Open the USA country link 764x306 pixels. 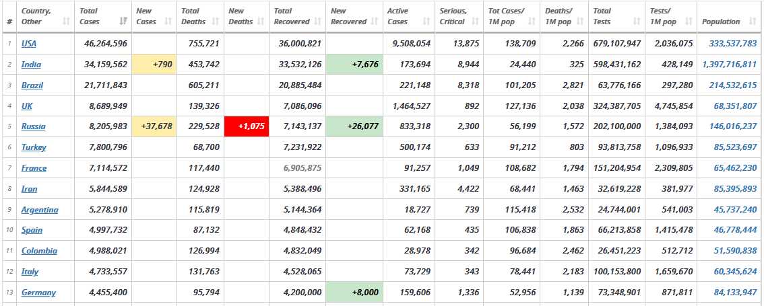click(x=29, y=43)
